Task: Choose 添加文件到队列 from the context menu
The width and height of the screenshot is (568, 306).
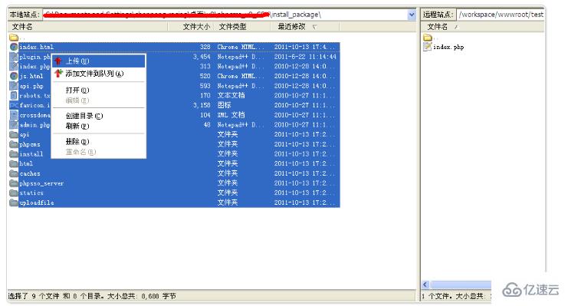Action: 99,74
